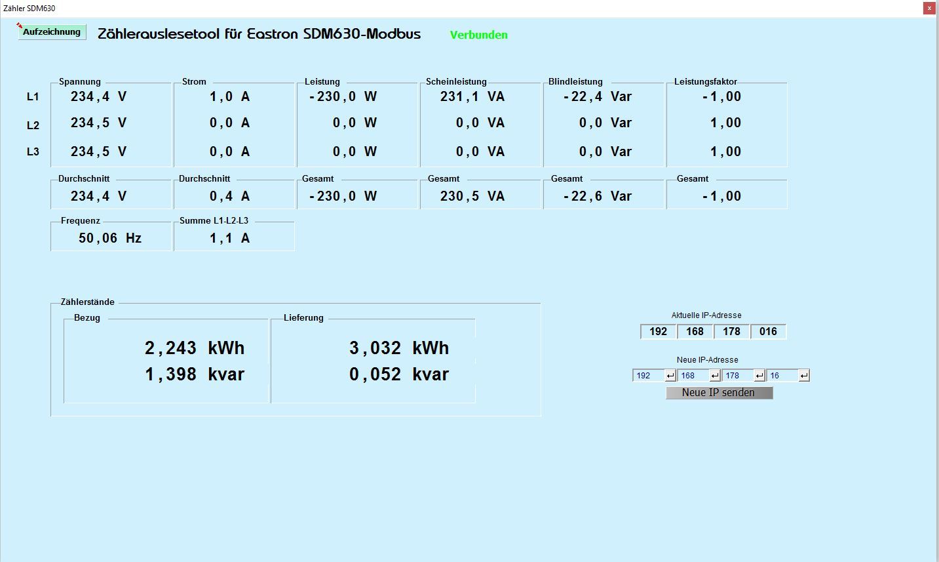Click the L3 reactive power 0,0 Var
939x562 pixels.
(605, 151)
